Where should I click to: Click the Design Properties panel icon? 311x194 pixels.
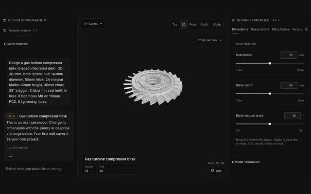[233, 20]
